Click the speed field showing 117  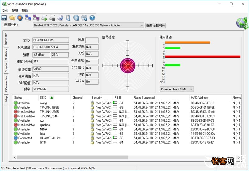[x=50, y=62]
